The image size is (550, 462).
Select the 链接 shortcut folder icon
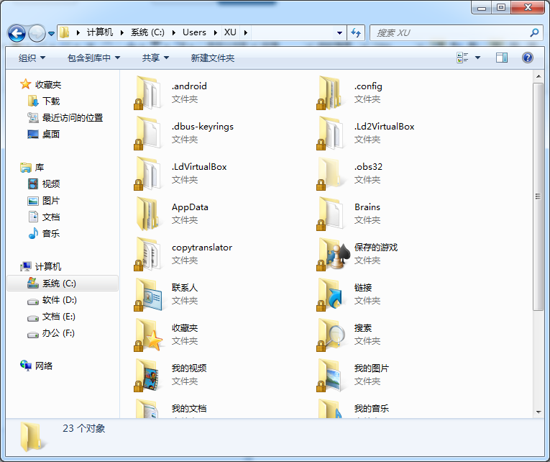(x=333, y=294)
